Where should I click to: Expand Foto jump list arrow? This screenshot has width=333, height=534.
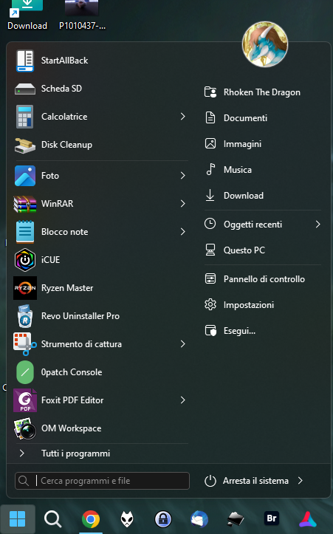coord(183,176)
